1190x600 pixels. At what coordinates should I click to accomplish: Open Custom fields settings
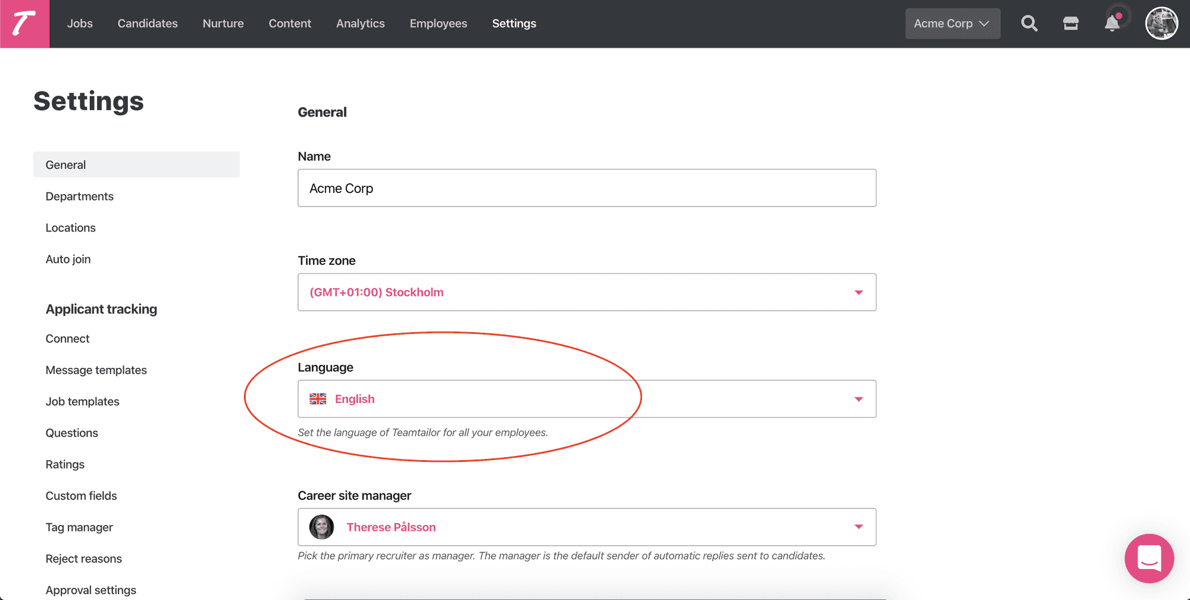82,496
